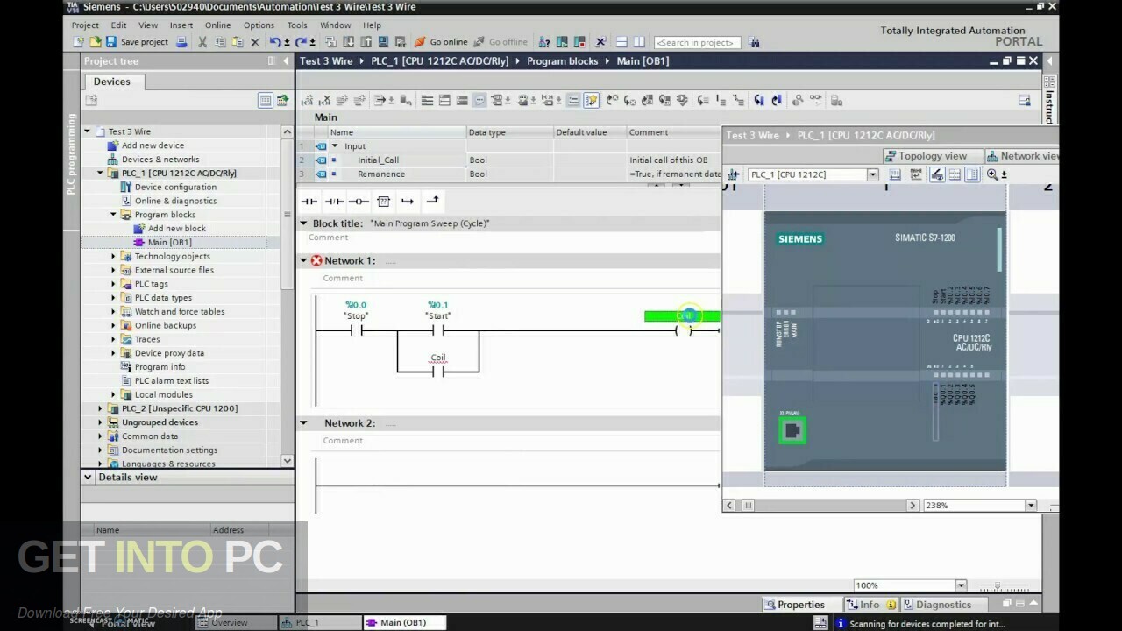Click the Redo arrow icon
Viewport: 1122px width, 631px height.
click(x=303, y=42)
